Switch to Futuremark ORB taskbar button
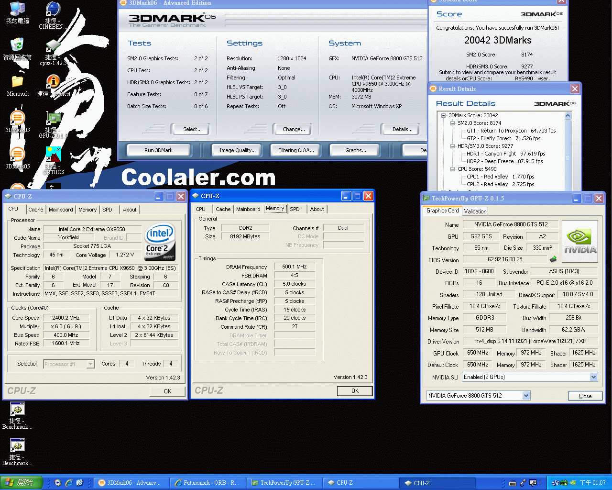Viewport: 612px width, 490px height. click(x=208, y=483)
